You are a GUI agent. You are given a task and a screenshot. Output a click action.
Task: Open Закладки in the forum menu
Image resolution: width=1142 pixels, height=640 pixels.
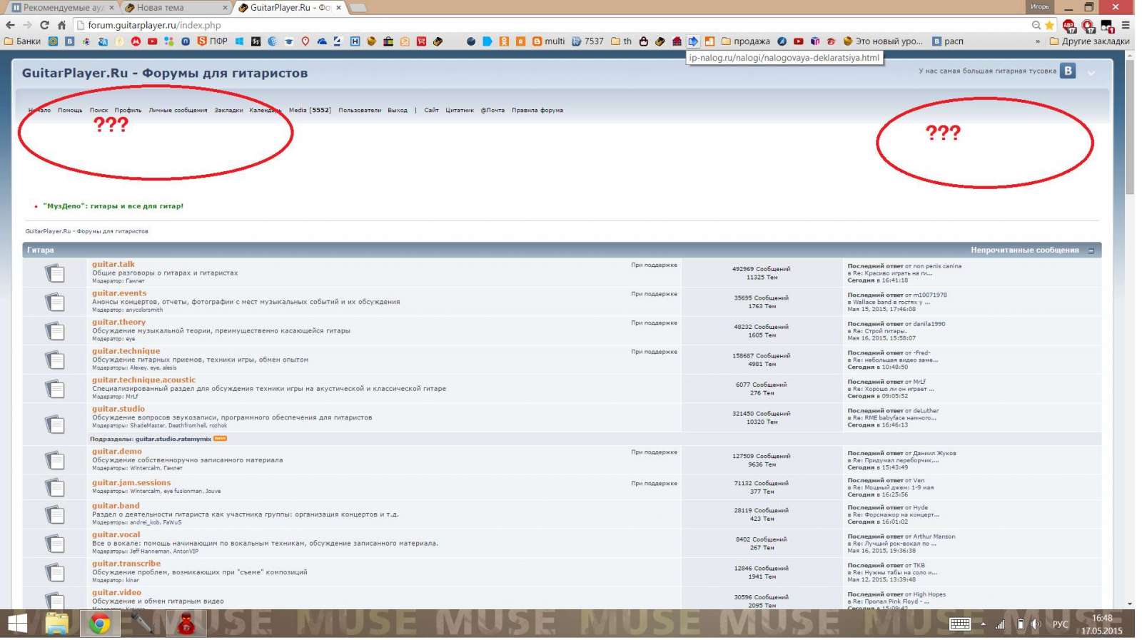[228, 111]
